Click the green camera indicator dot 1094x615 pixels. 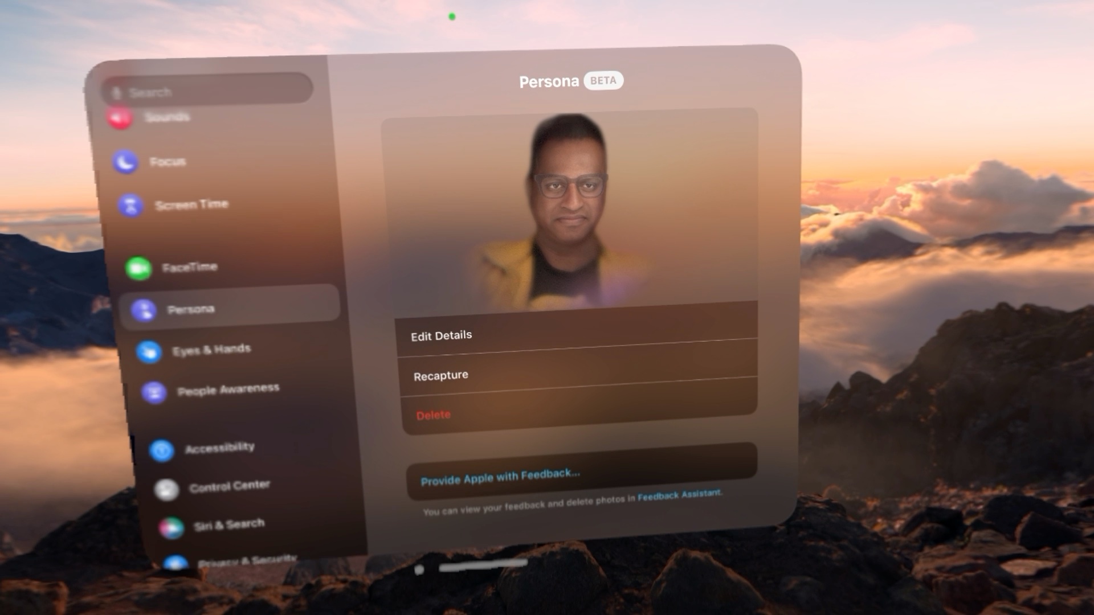tap(452, 17)
